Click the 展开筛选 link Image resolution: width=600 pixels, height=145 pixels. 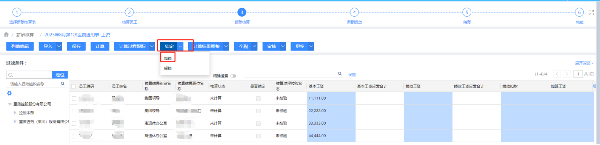point(584,63)
